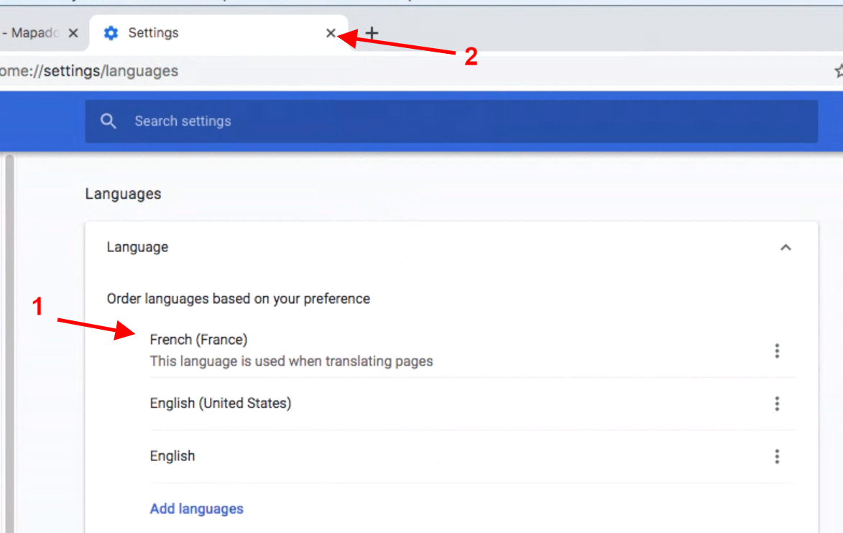
Task: Close the Settings tab
Action: click(x=331, y=33)
